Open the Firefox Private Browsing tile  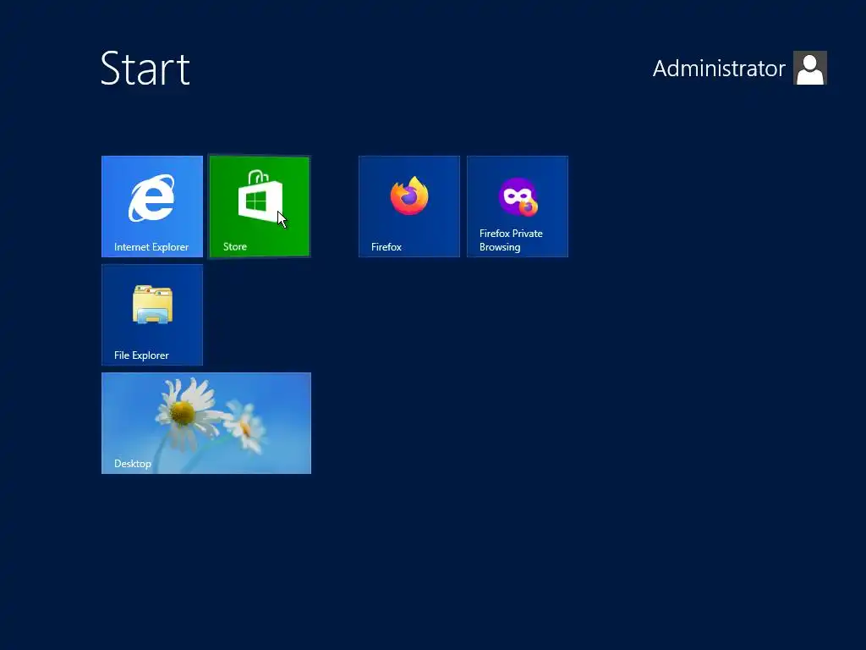[x=518, y=207]
